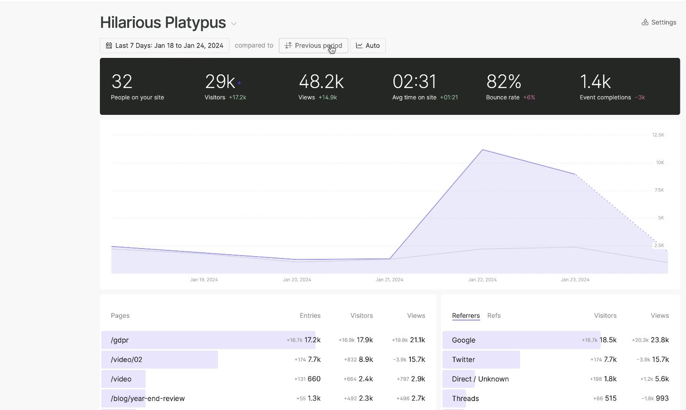The height and width of the screenshot is (410, 686).
Task: Open the Settings panel
Action: (x=658, y=22)
